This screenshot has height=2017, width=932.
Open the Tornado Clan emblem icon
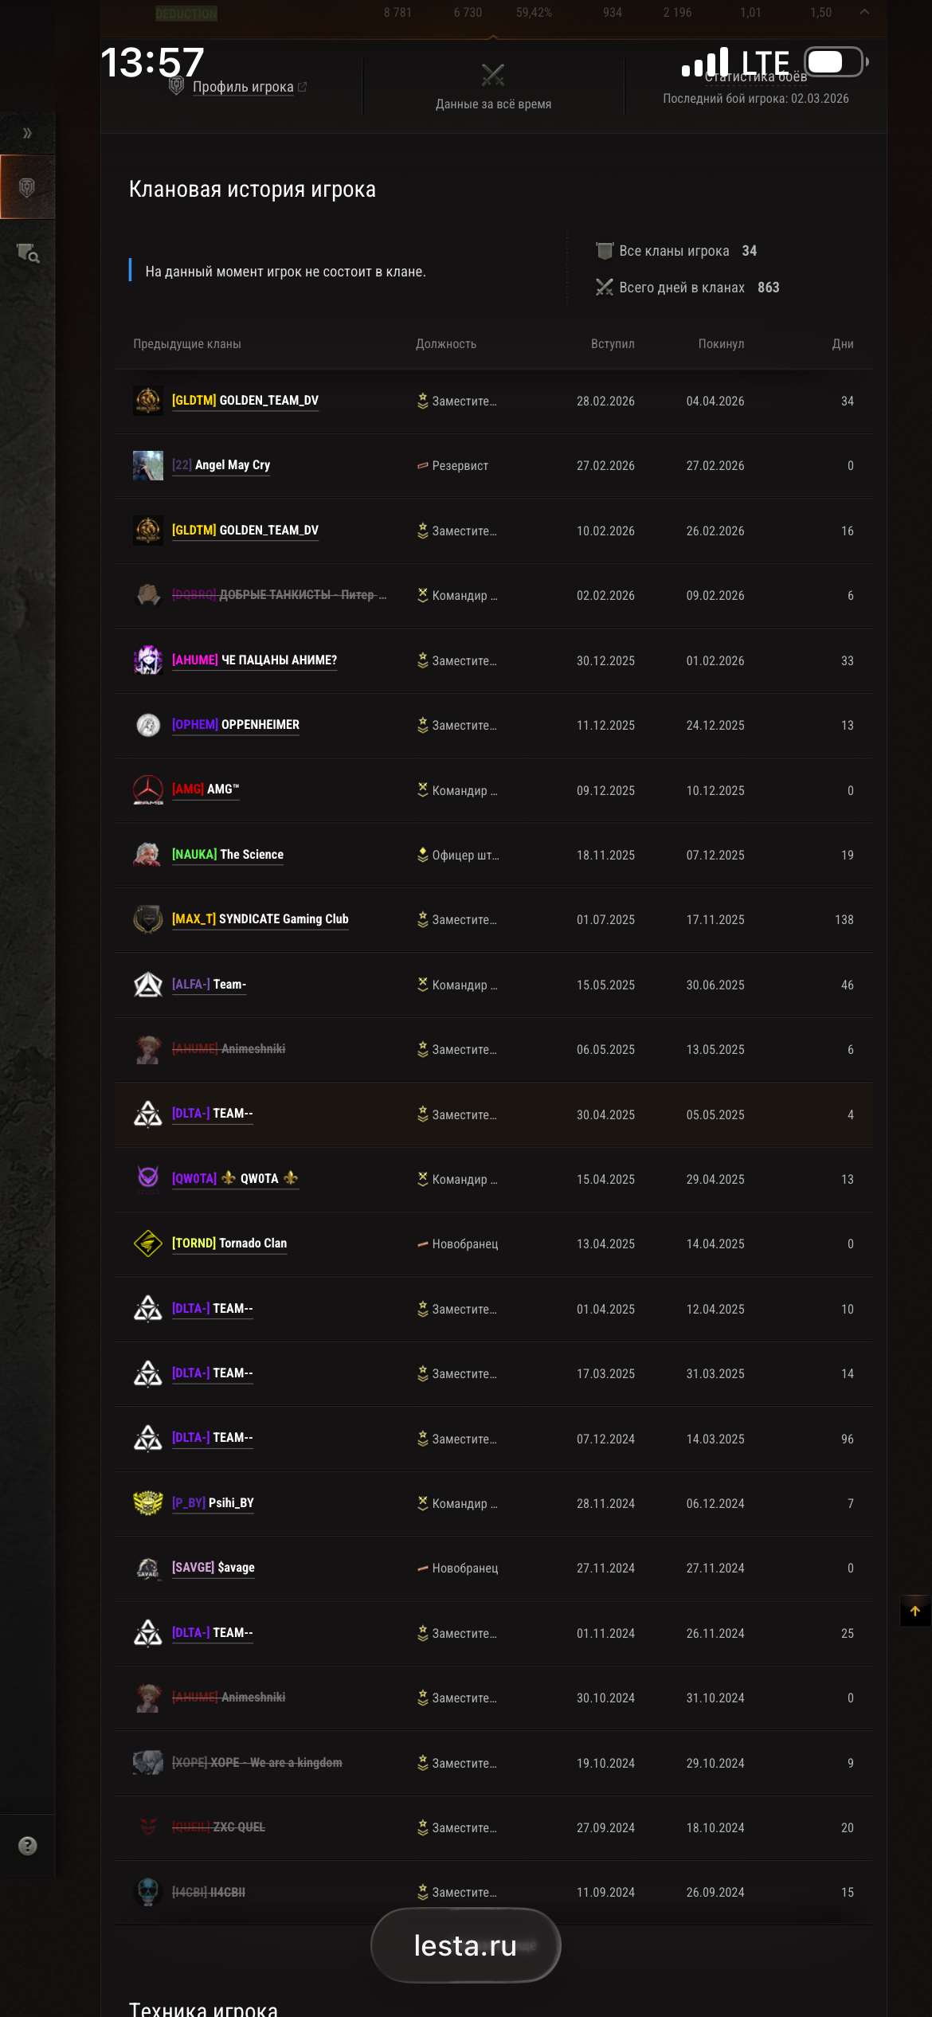click(147, 1243)
